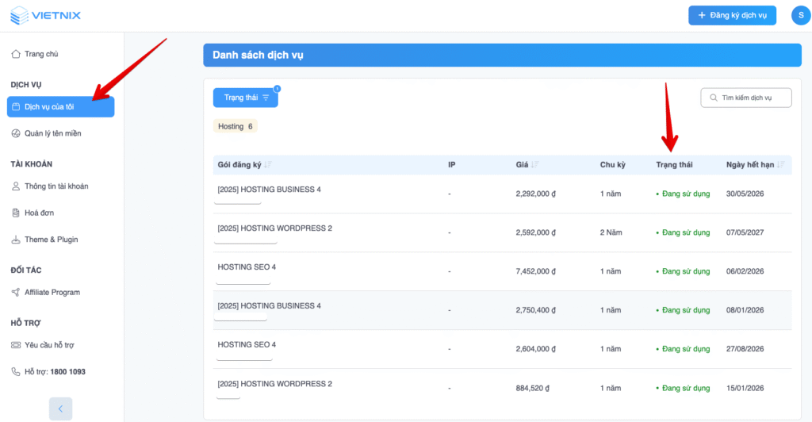
Task: Click the Vietnix logo icon
Action: tap(19, 15)
